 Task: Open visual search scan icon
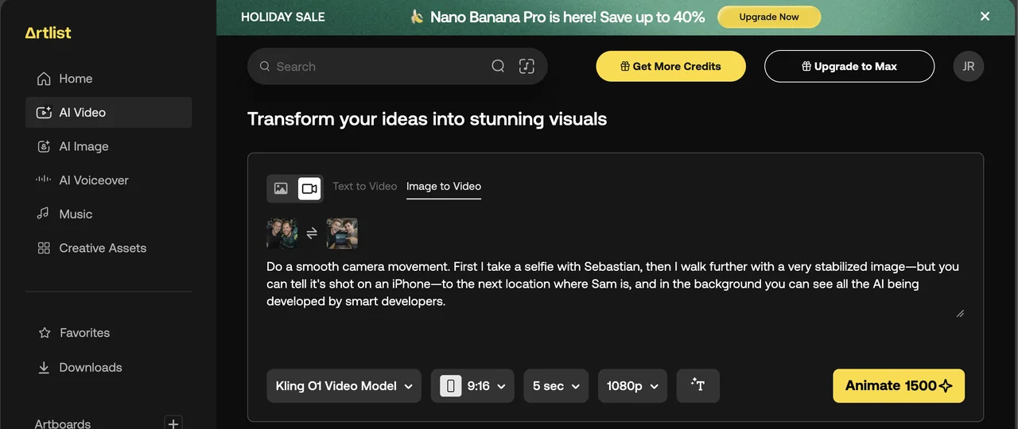(x=526, y=67)
